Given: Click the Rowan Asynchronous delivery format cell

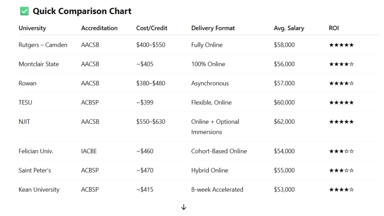Looking at the screenshot, I should pyautogui.click(x=210, y=83).
